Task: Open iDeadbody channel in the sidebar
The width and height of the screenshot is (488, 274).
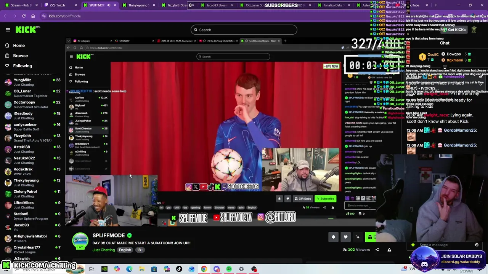Action: coord(32,116)
